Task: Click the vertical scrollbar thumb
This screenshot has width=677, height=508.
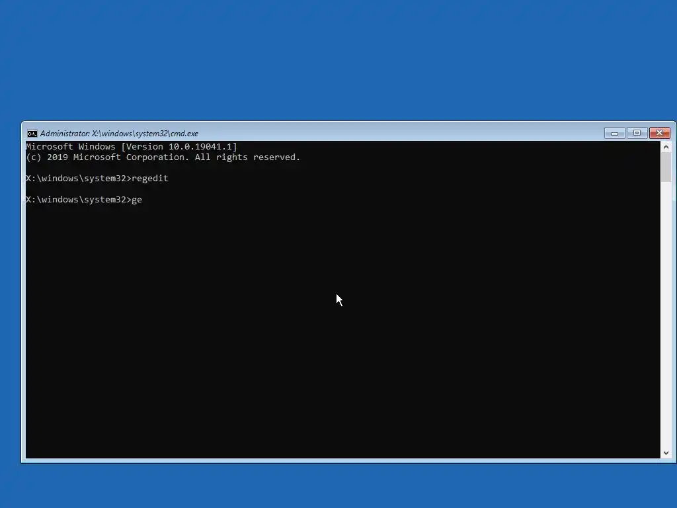Action: coord(666,167)
